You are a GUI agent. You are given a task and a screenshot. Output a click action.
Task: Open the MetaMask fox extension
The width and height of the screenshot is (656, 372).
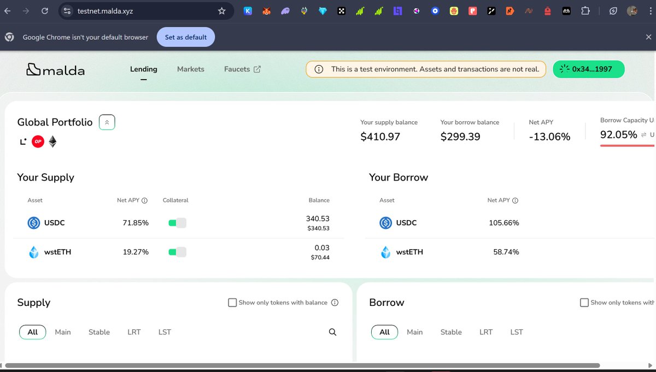[266, 11]
